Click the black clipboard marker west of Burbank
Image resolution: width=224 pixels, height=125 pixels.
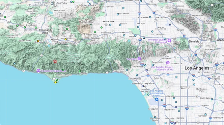(170, 25)
